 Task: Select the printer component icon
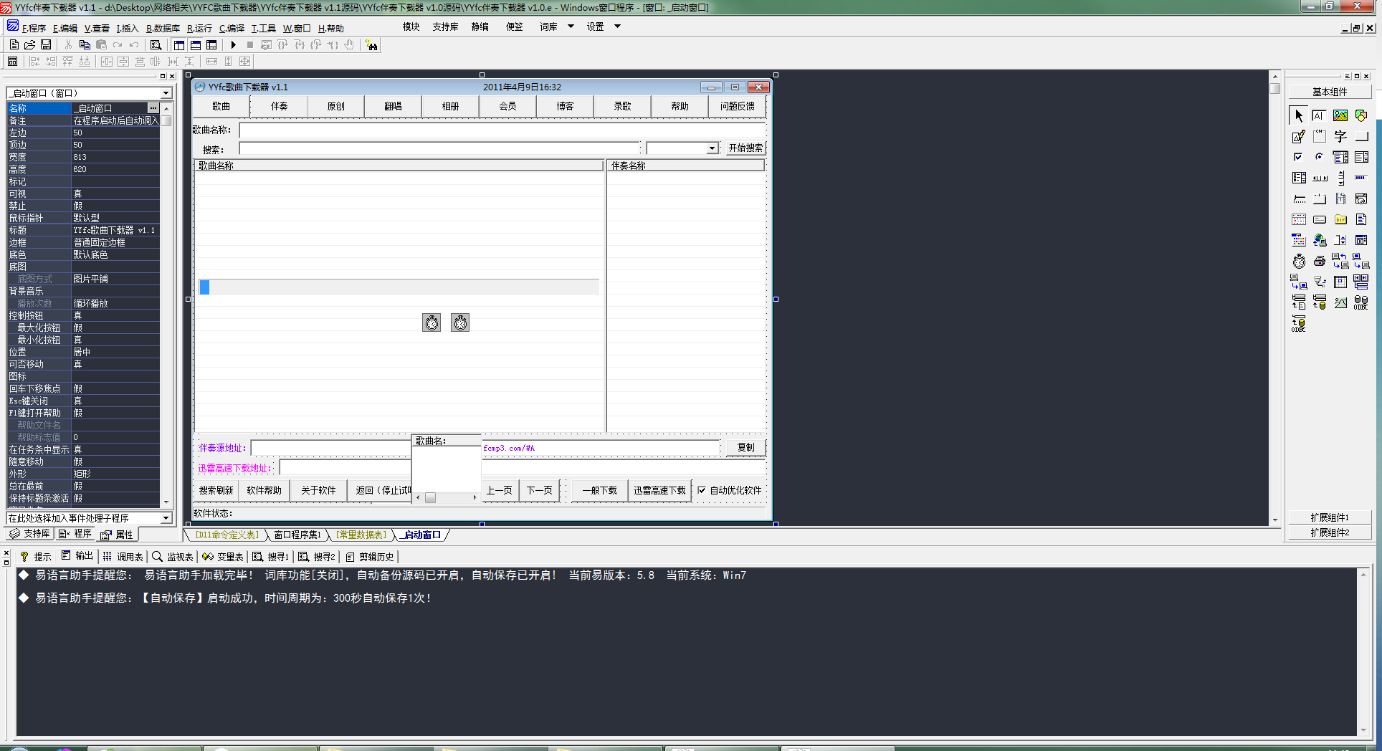click(x=1319, y=261)
